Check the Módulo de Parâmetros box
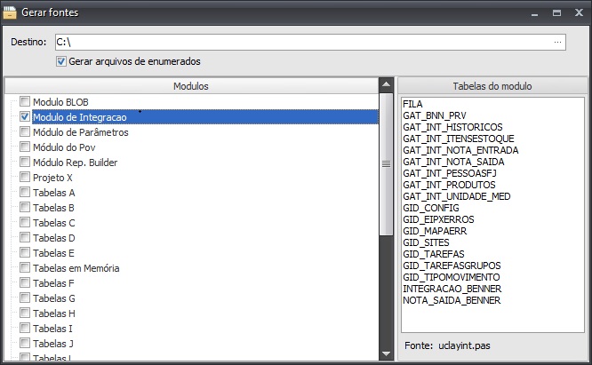The width and height of the screenshot is (592, 365). tap(25, 132)
